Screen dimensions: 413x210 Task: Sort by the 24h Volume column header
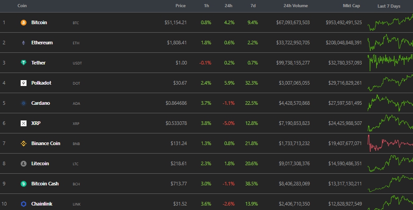(297, 6)
